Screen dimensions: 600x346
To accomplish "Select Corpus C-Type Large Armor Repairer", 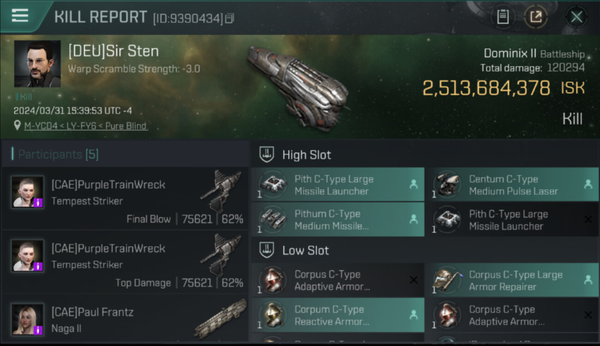I will [x=512, y=280].
